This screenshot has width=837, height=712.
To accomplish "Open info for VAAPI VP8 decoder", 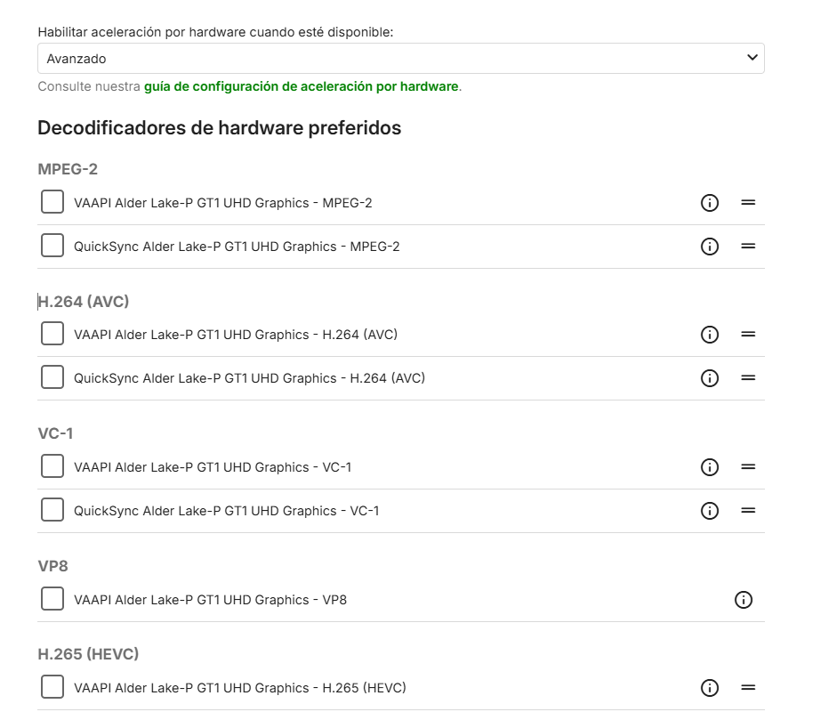I will (744, 599).
